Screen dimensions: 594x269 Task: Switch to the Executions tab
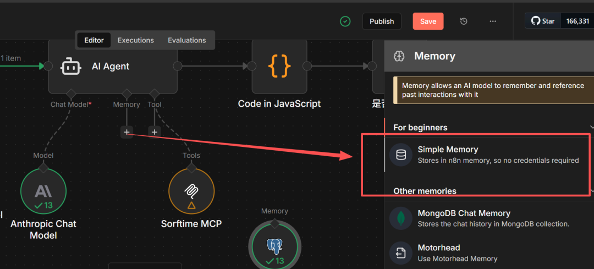135,40
